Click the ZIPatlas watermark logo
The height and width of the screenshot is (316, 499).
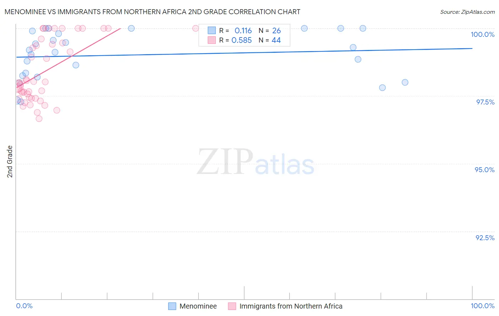point(256,163)
